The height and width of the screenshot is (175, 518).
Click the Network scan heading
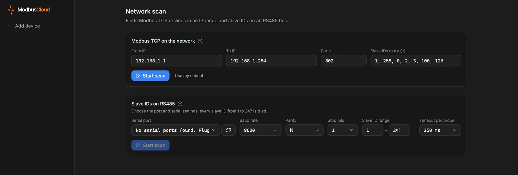[146, 11]
